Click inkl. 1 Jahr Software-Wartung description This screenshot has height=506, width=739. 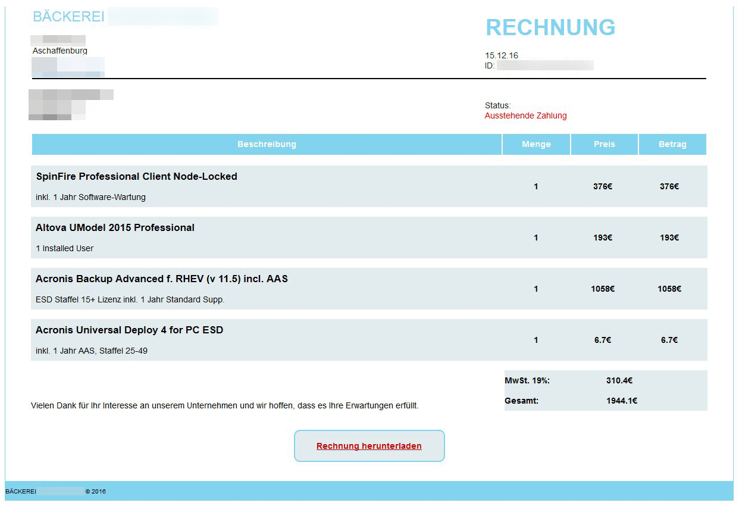(x=90, y=197)
